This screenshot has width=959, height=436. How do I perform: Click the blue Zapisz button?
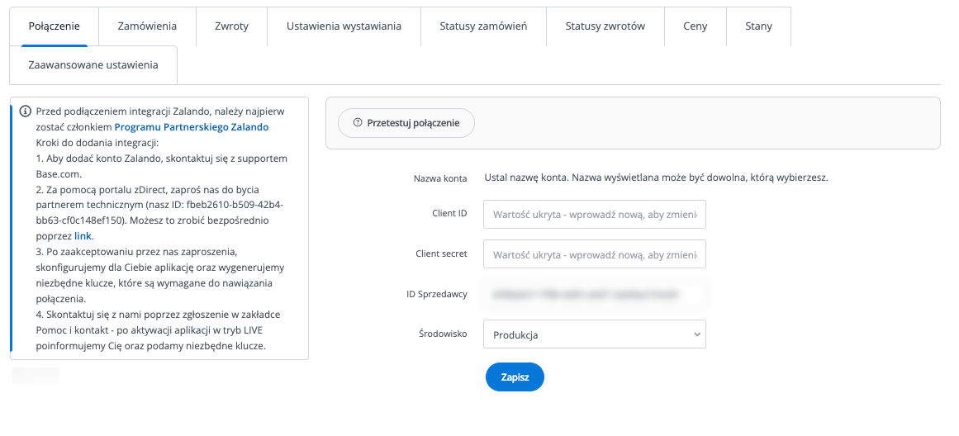(x=515, y=377)
